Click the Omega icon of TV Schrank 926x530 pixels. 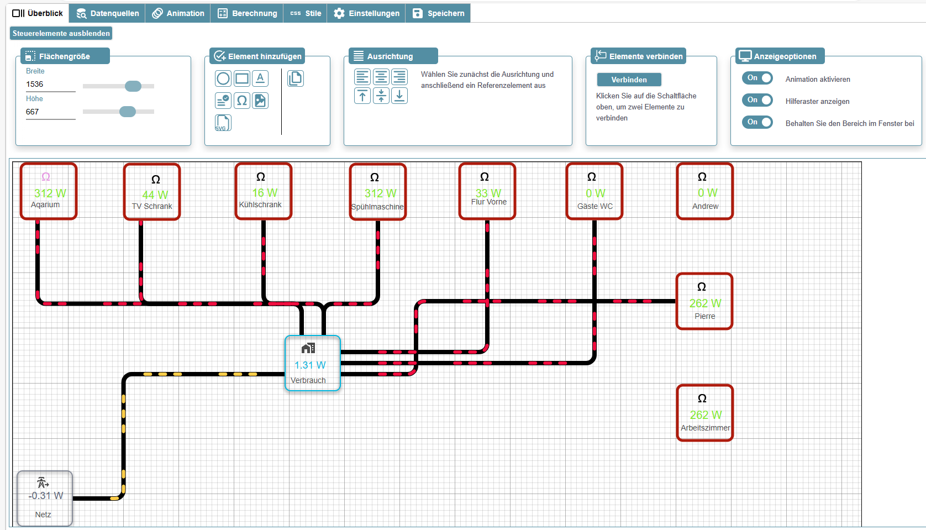[156, 180]
